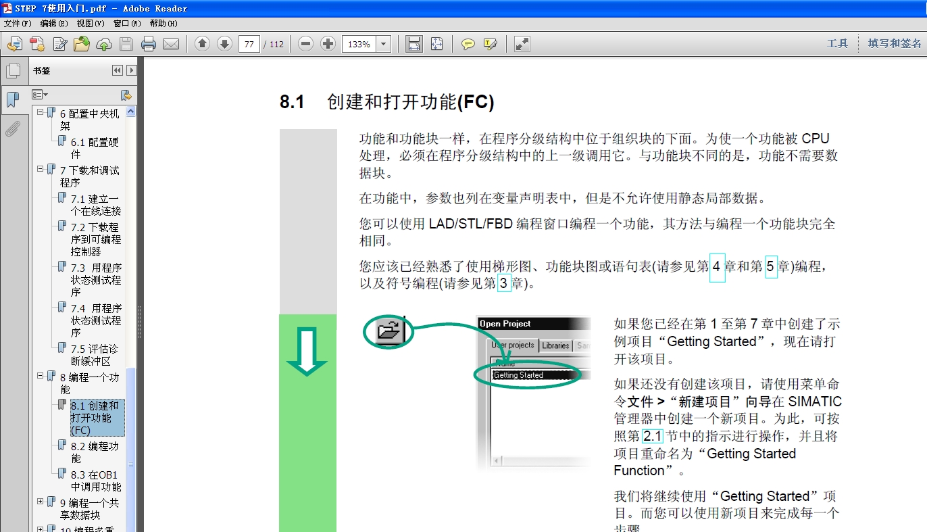927x532 pixels.
Task: Click the find current bookmark icon
Action: [125, 95]
